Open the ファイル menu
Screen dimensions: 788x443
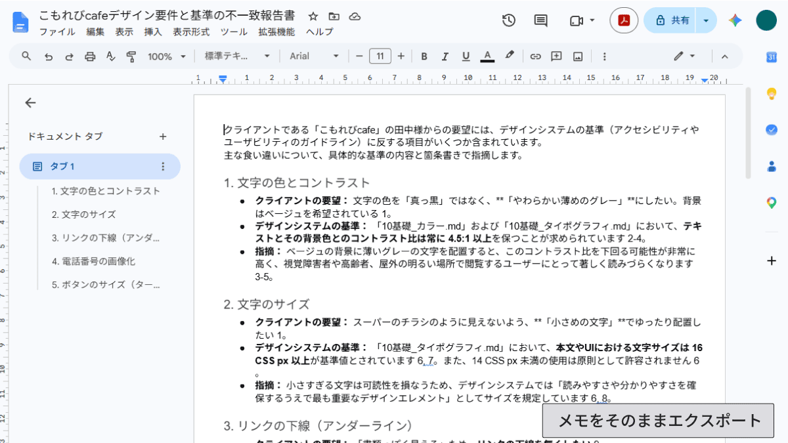click(57, 32)
